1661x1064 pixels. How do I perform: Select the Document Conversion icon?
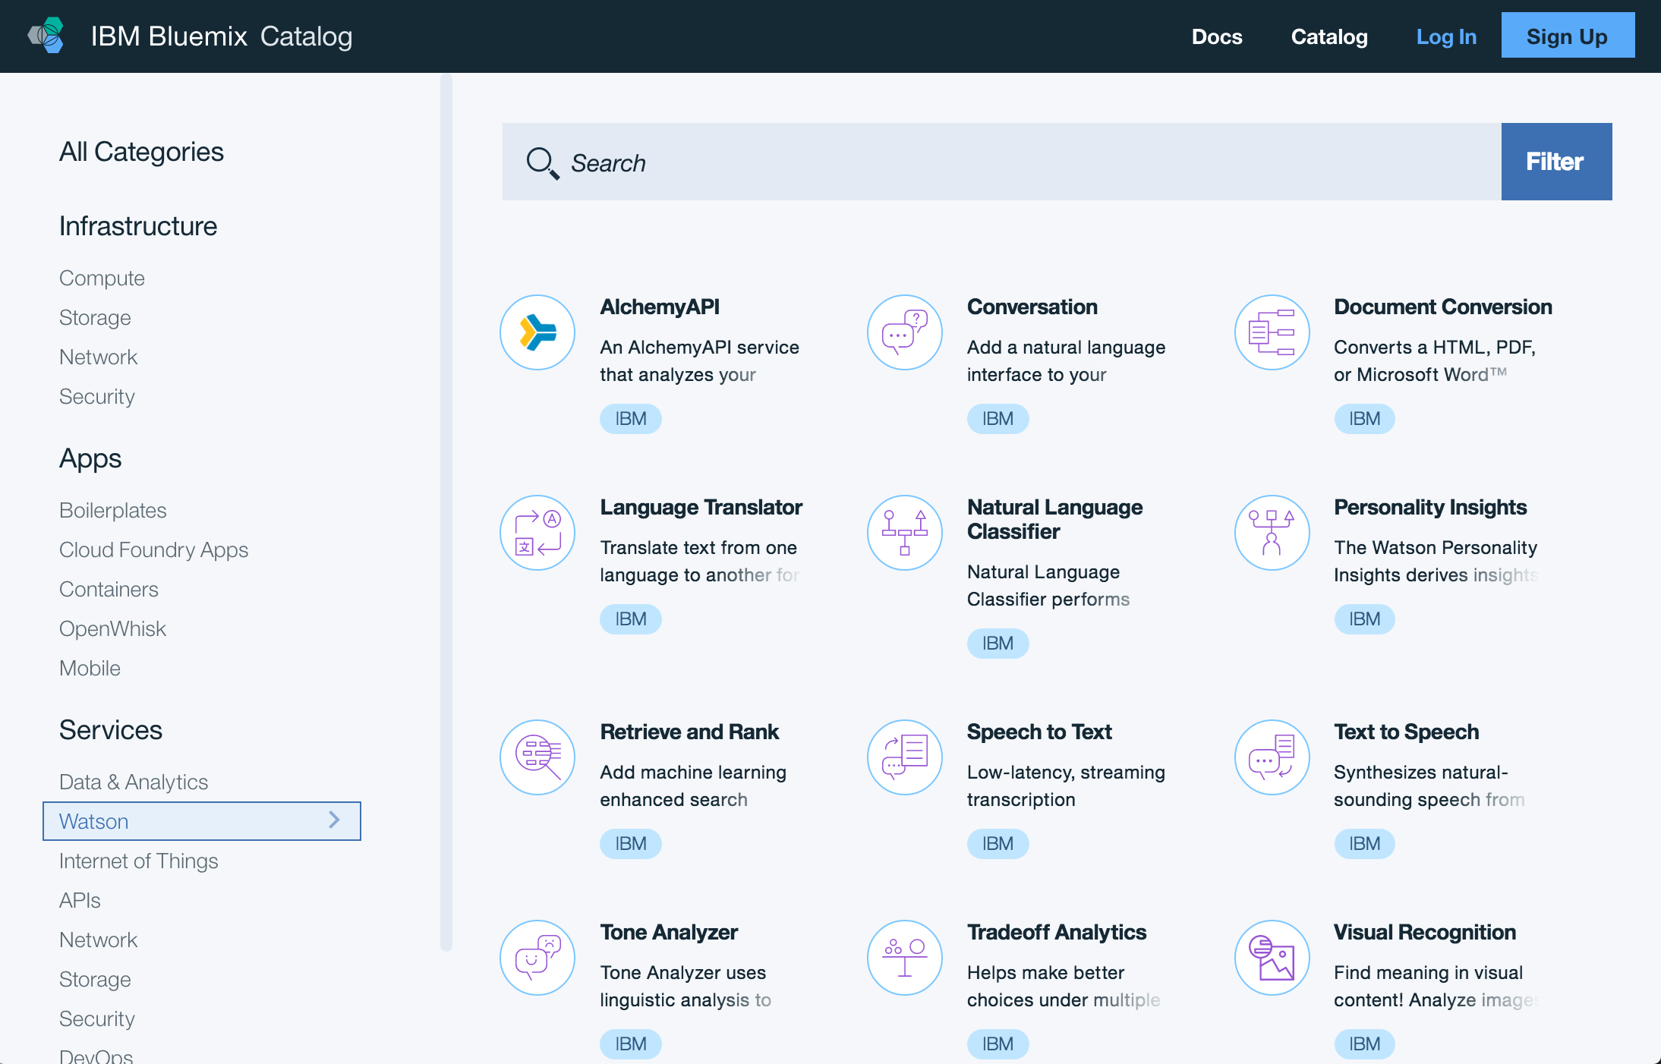pyautogui.click(x=1272, y=332)
